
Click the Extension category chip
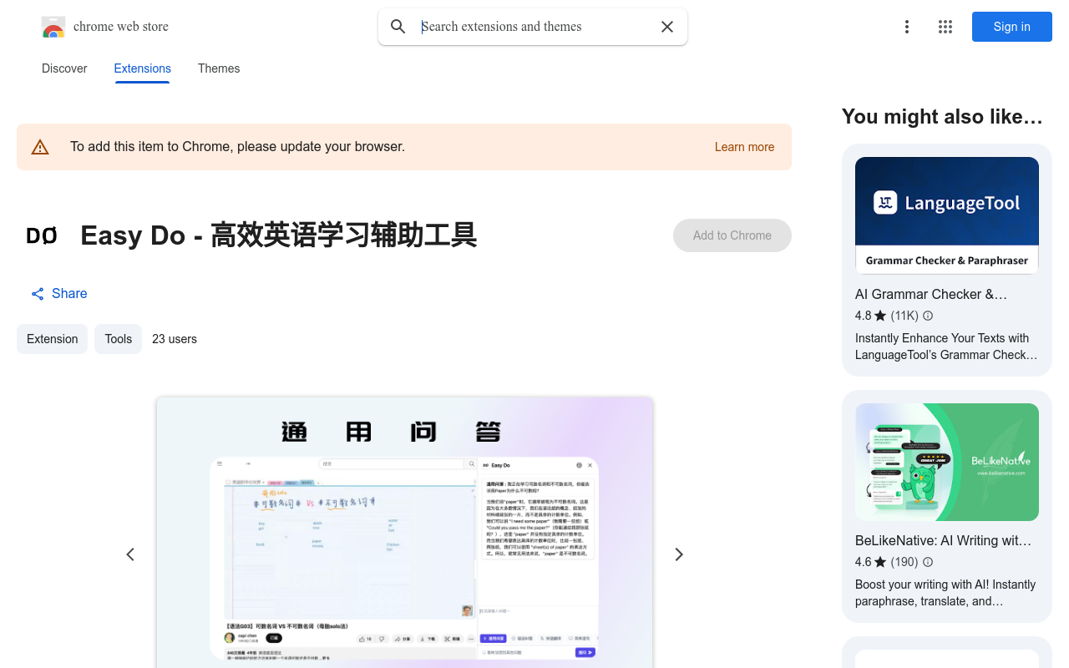coord(53,339)
